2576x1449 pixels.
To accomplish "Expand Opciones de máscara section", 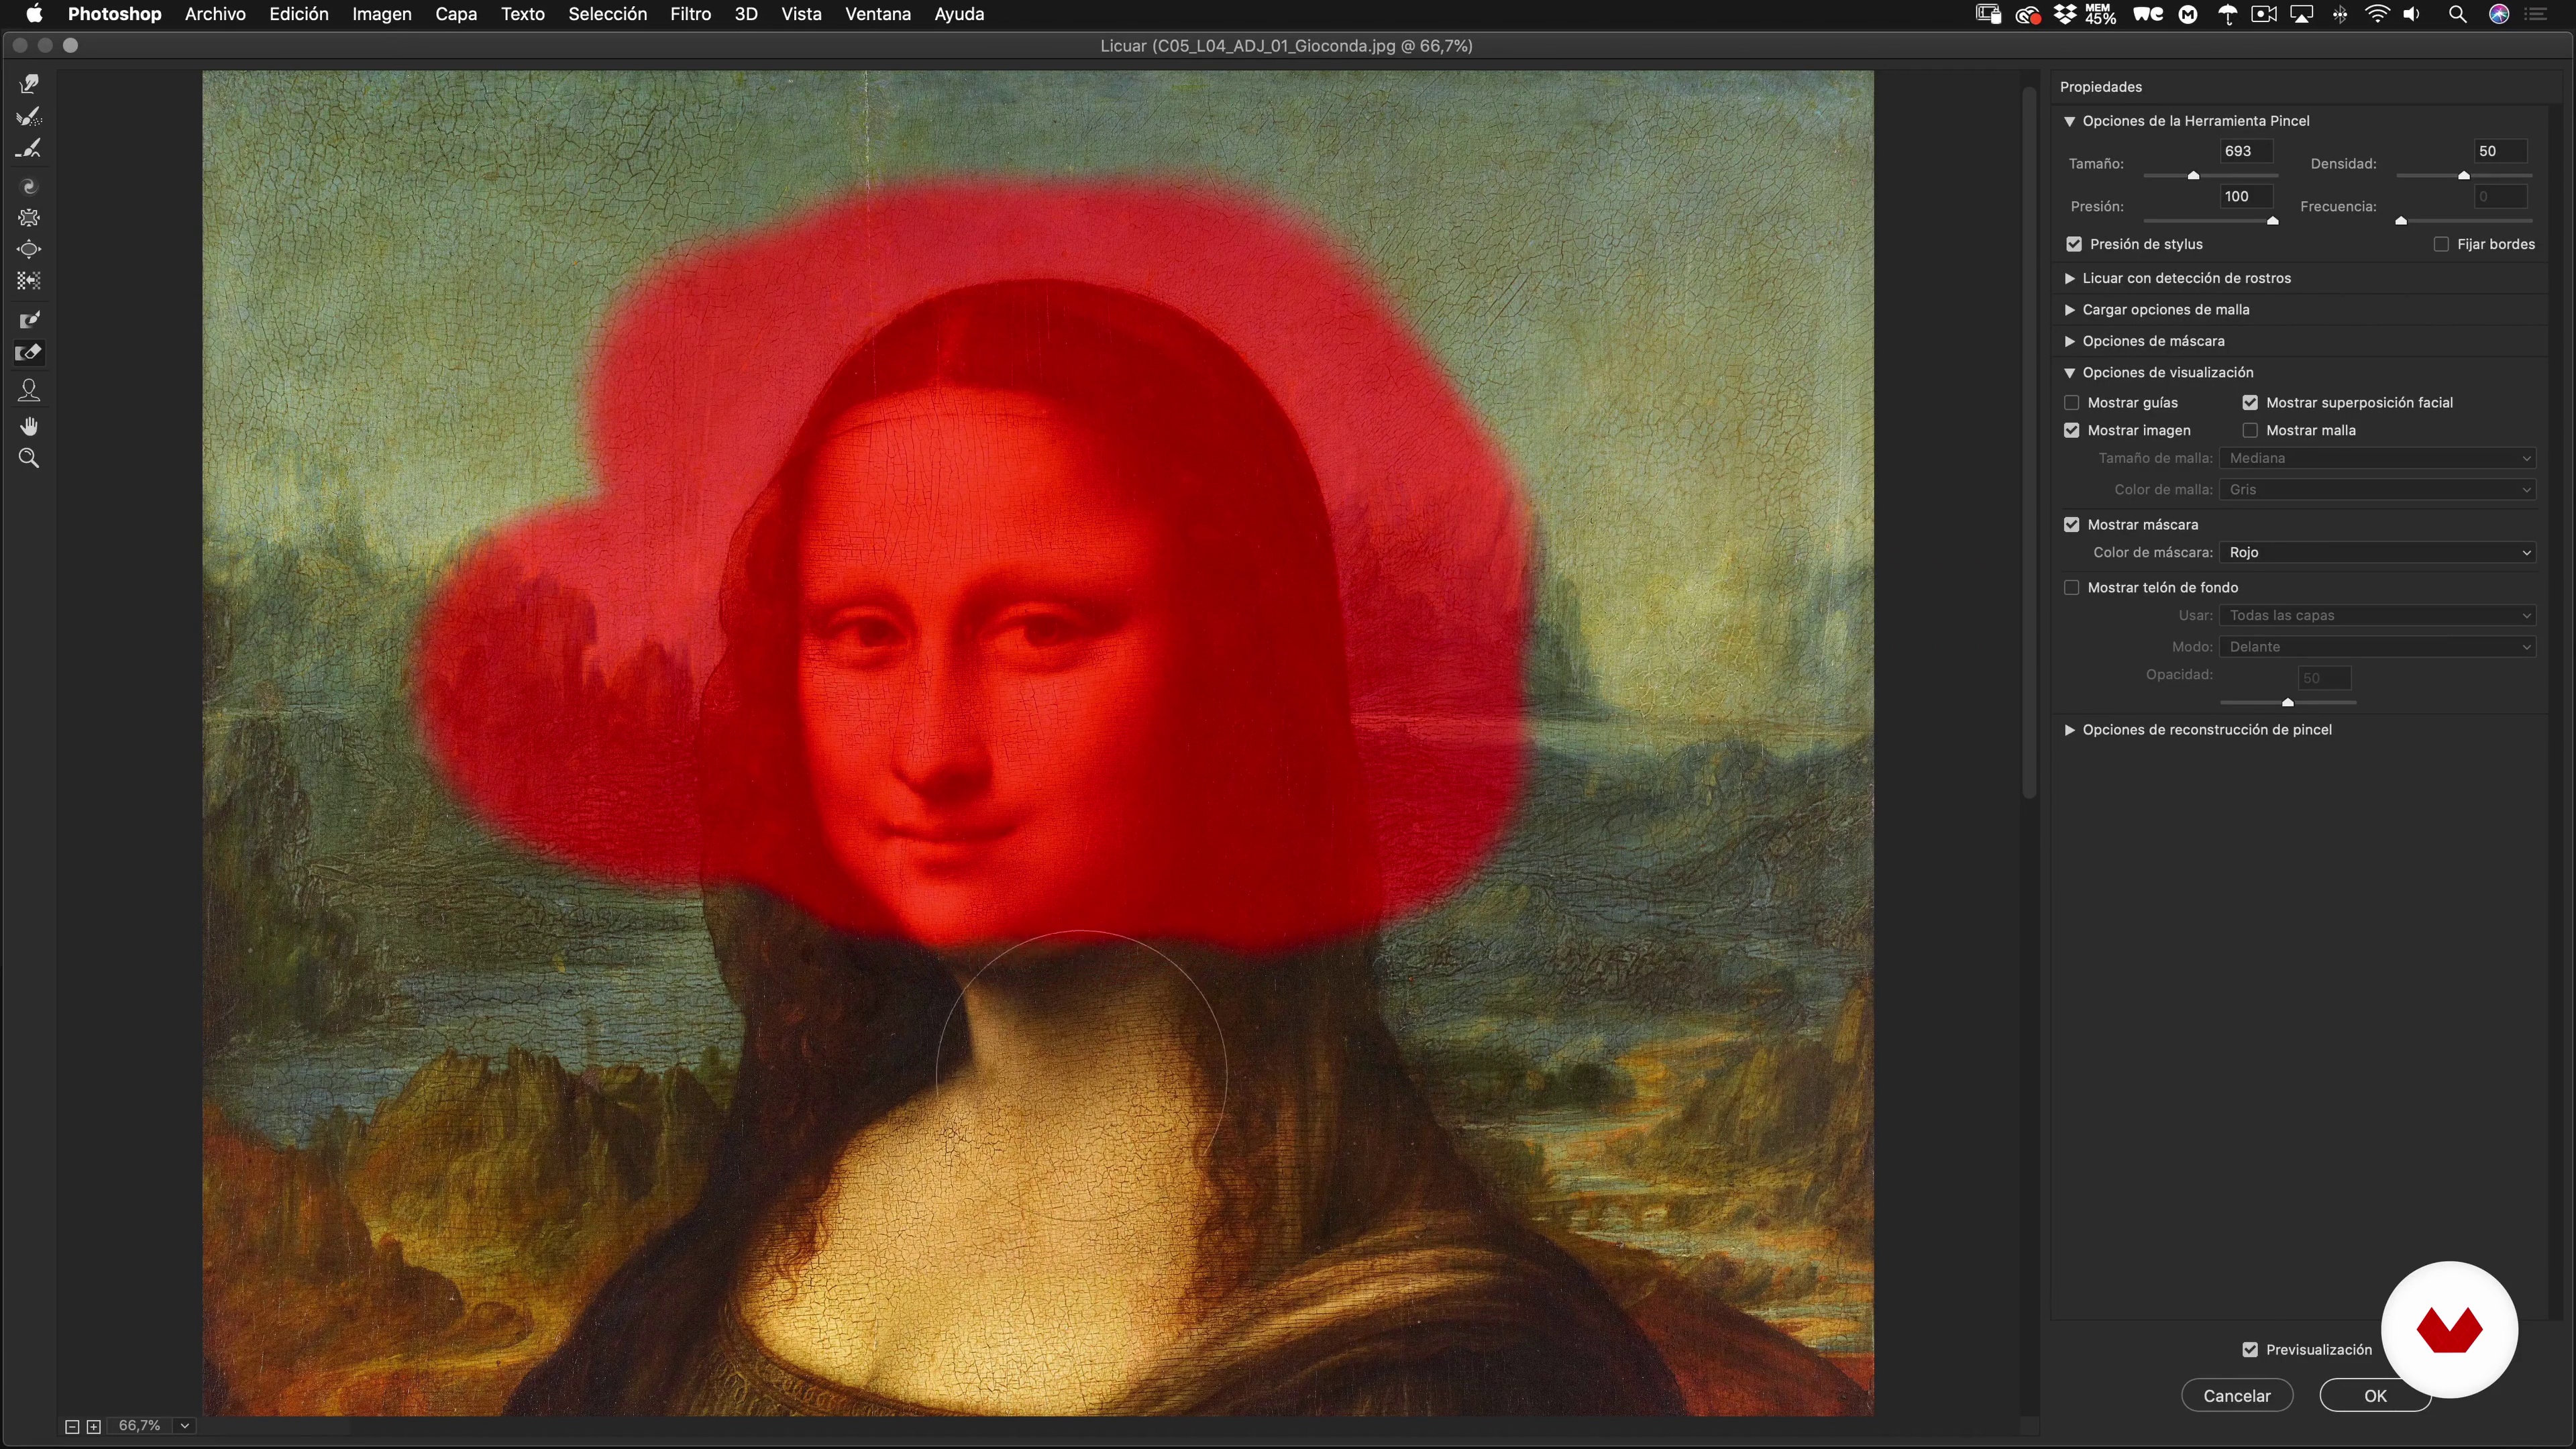I will coord(2070,341).
